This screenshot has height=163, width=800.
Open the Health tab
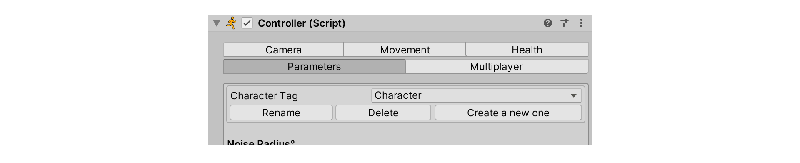(527, 50)
